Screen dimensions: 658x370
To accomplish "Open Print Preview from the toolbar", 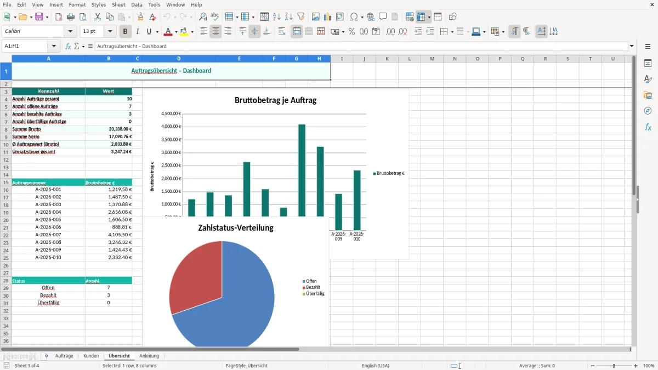I will tap(83, 17).
